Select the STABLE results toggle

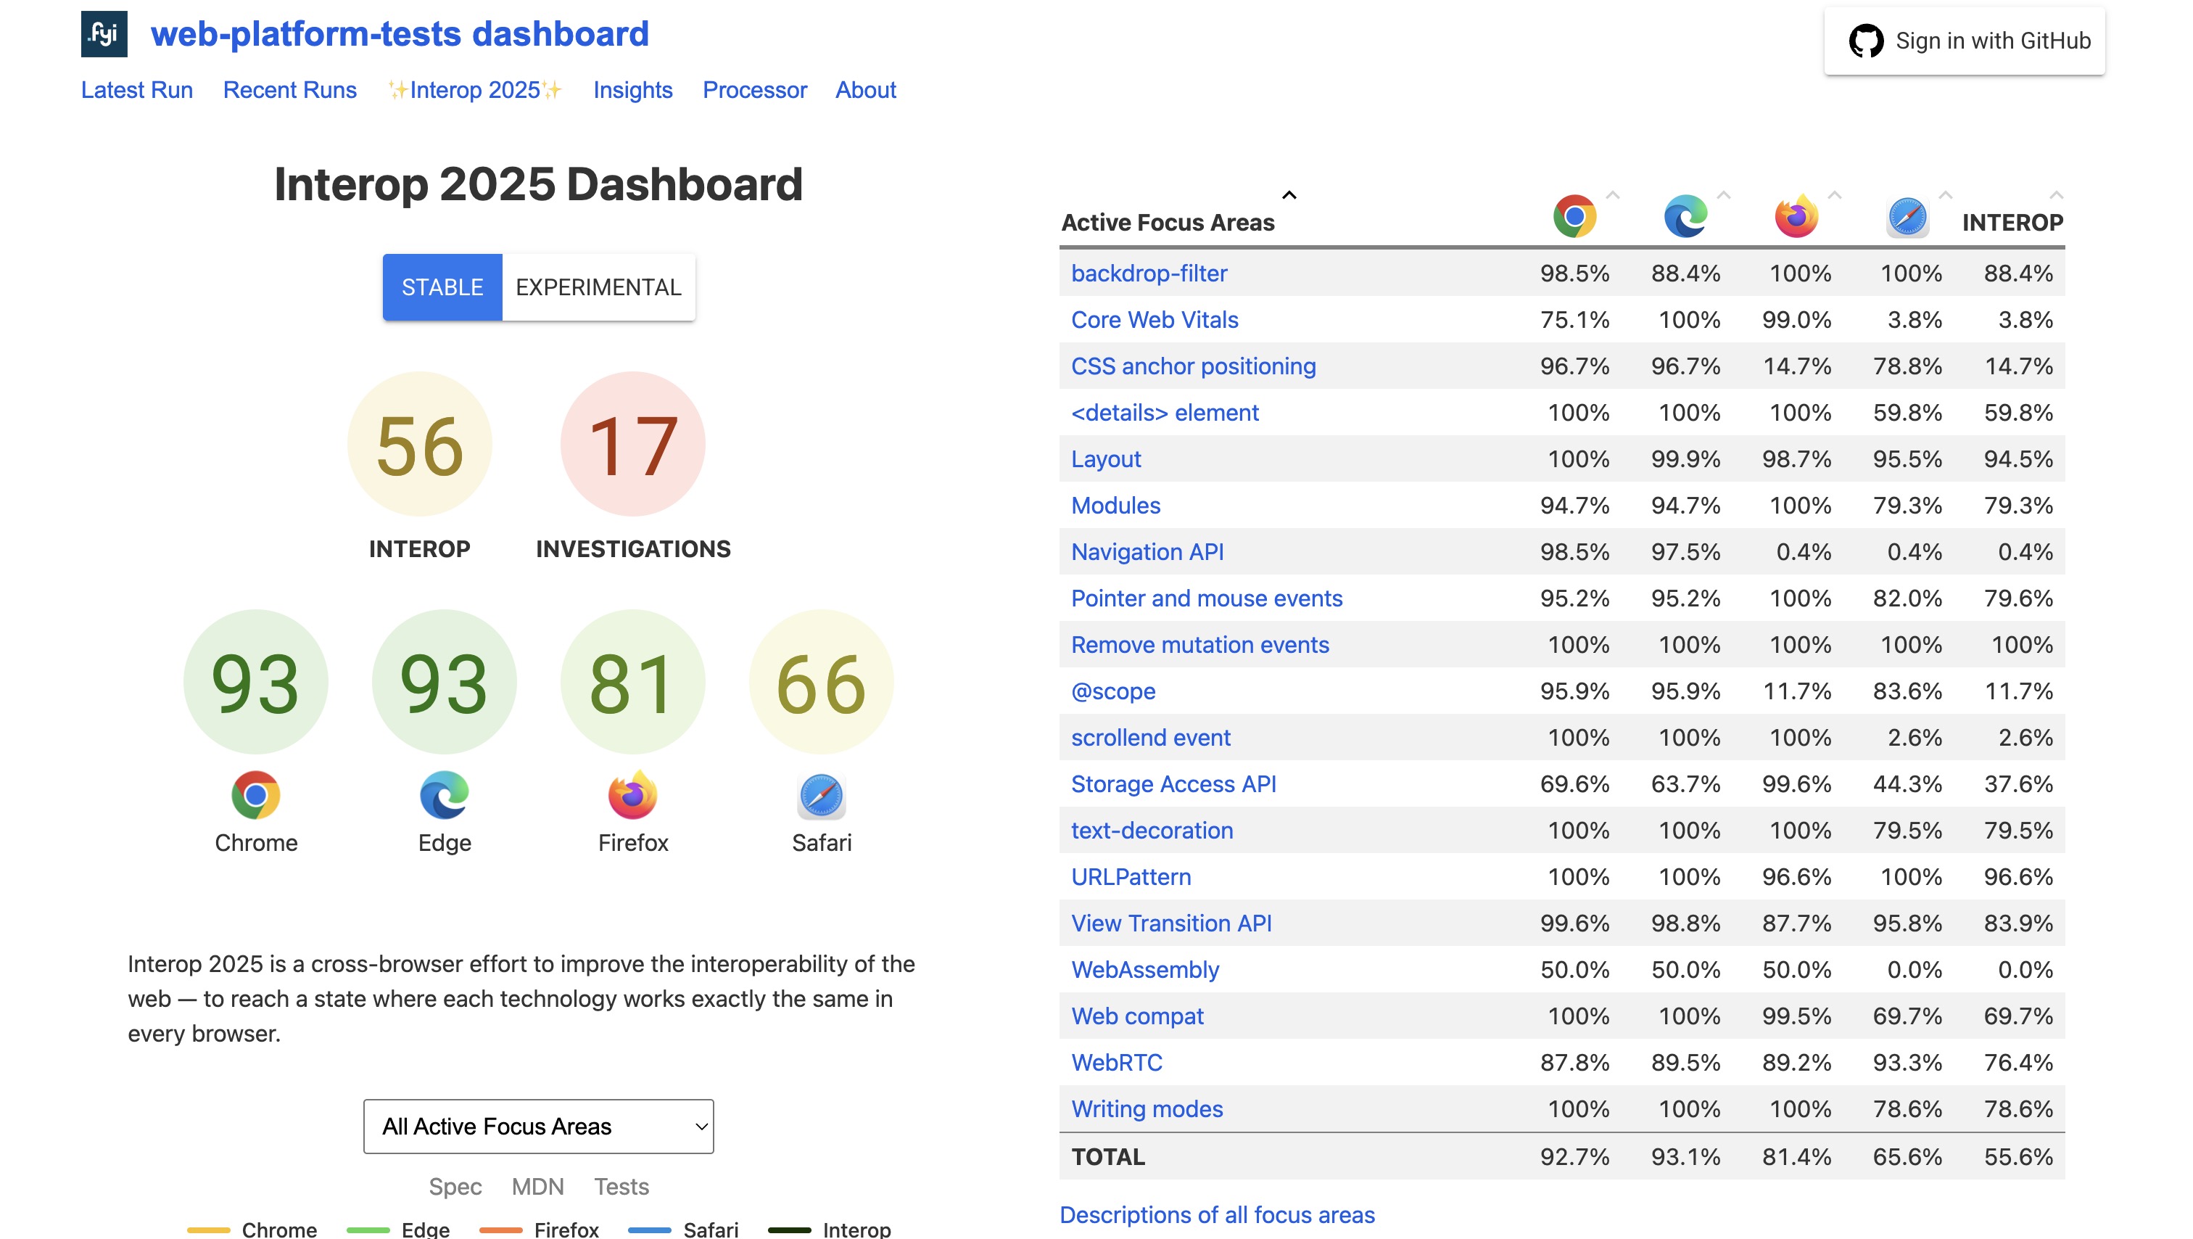[x=442, y=288]
